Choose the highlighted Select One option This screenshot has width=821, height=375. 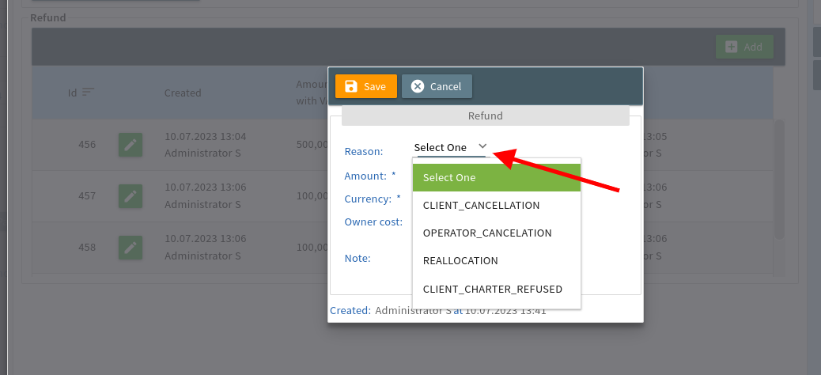(496, 177)
